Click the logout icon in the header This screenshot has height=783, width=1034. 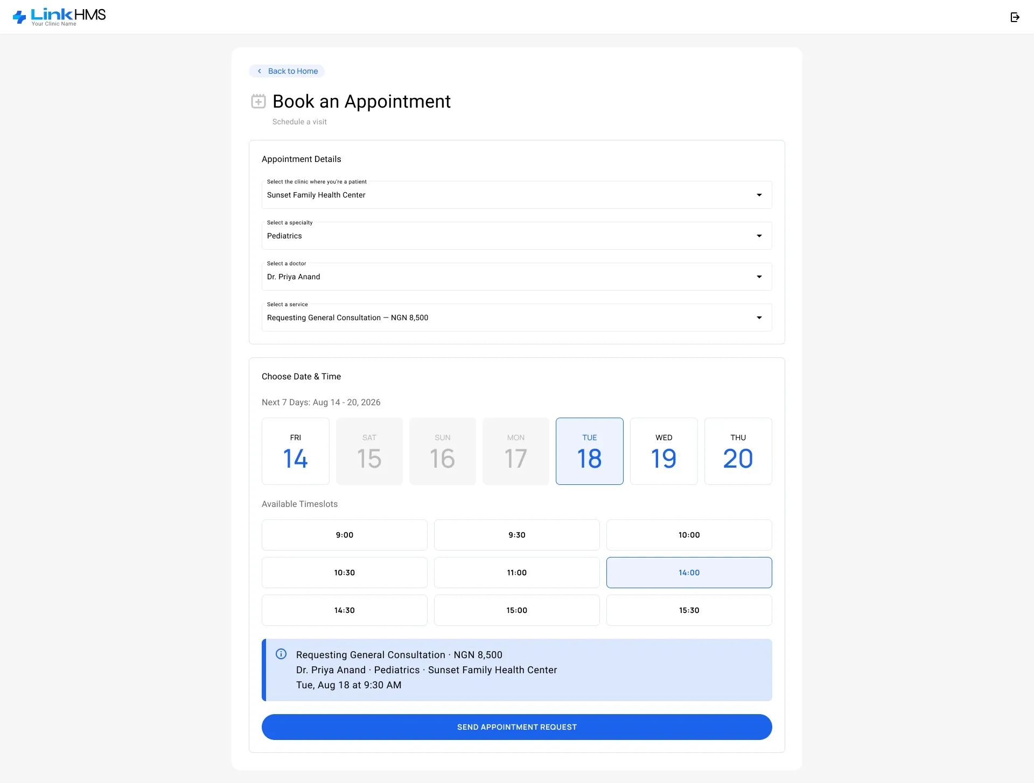click(x=1015, y=17)
